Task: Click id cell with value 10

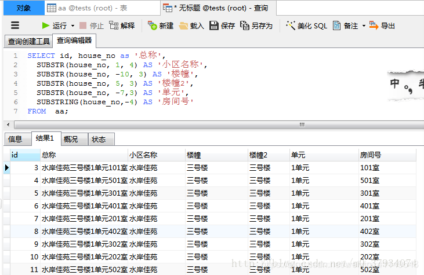Action: pyautogui.click(x=25, y=257)
